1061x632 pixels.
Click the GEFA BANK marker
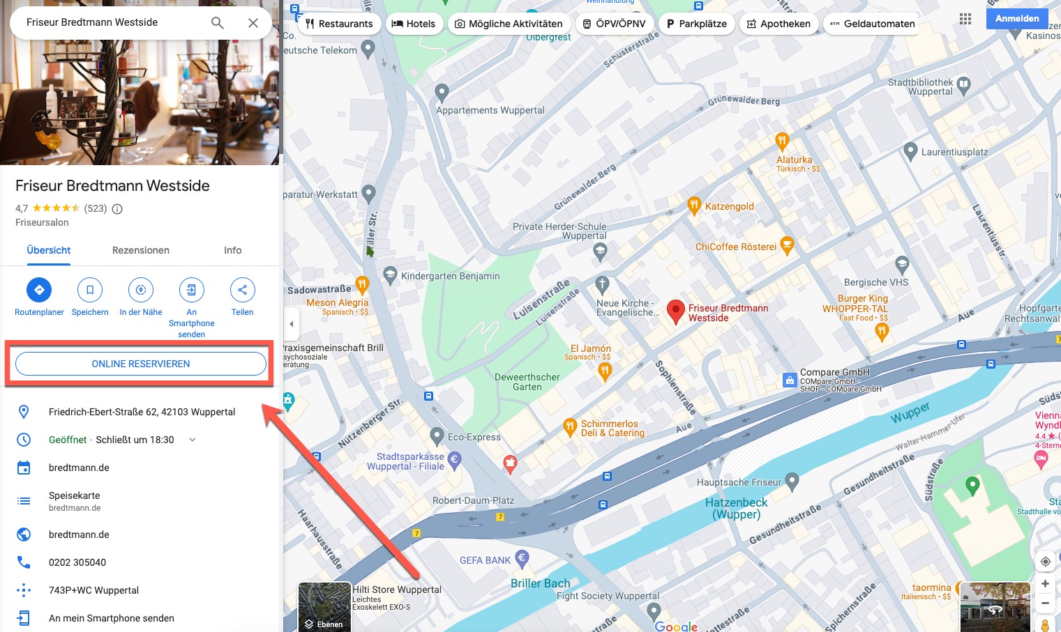tap(522, 558)
